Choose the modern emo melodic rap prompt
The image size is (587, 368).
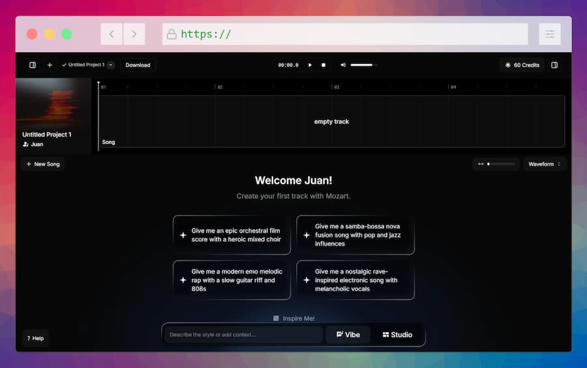[x=232, y=280]
